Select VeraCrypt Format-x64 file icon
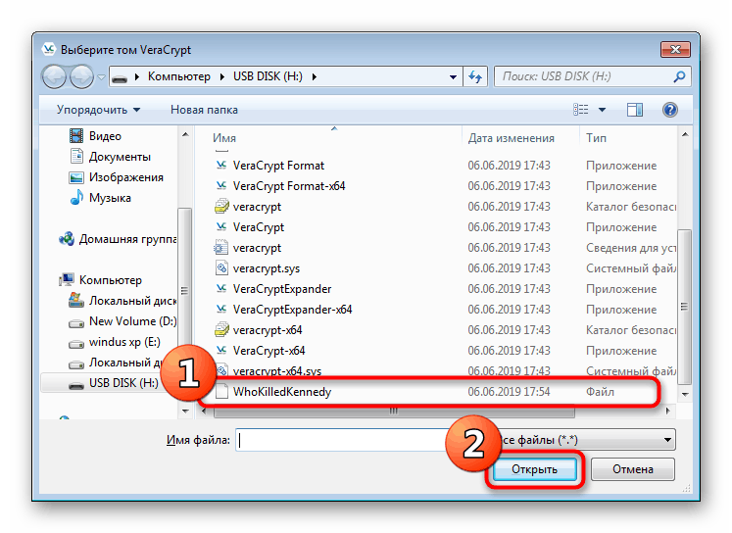The image size is (732, 533). click(221, 186)
